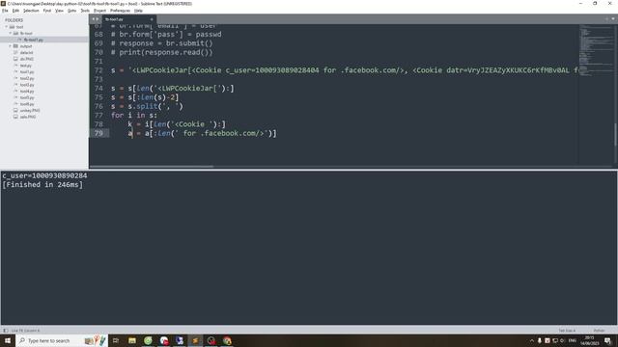Open the Windows Start menu
The height and width of the screenshot is (347, 618).
pos(8,340)
